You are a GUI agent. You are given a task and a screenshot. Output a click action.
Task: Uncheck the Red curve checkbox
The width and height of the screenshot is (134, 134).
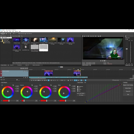coord(78,88)
